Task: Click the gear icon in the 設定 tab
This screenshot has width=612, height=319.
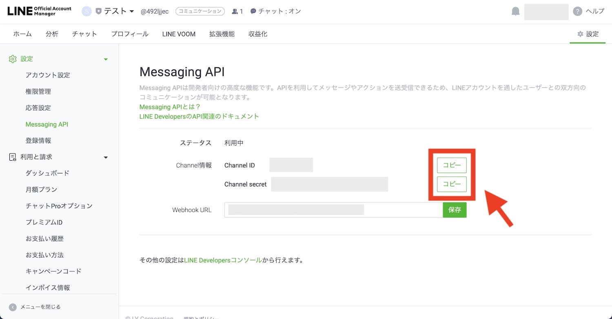Action: coord(580,34)
